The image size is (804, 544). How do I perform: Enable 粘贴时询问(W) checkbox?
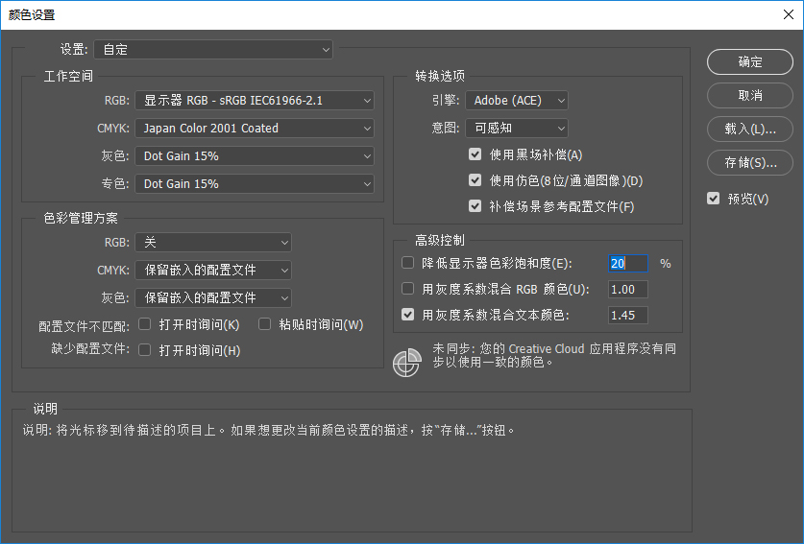(264, 323)
